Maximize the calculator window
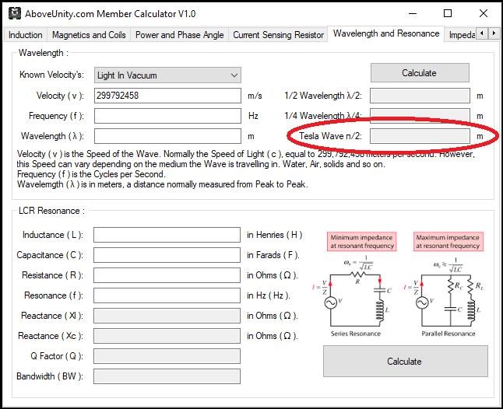 coord(448,13)
